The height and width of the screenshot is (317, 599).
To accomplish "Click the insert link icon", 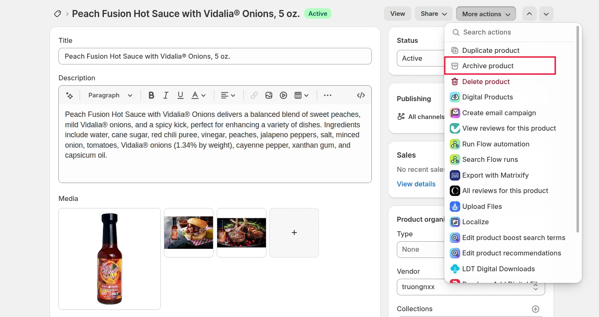I will [254, 95].
